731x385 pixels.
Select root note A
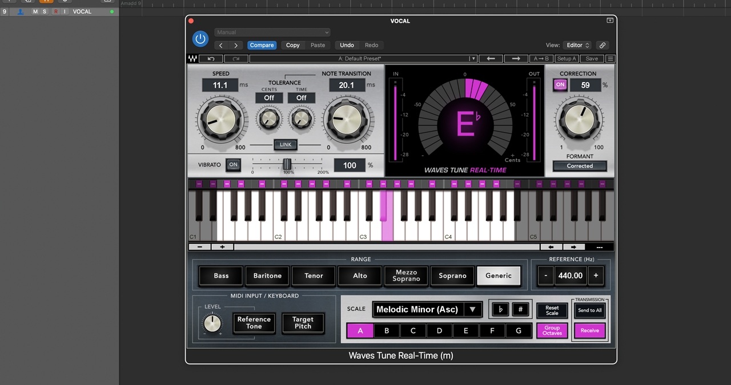coord(360,331)
